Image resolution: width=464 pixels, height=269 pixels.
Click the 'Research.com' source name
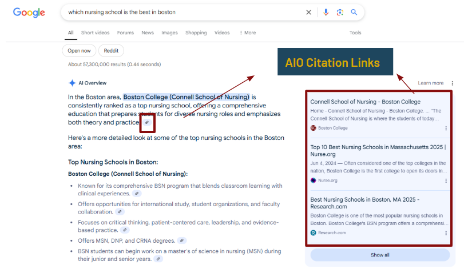tap(332, 232)
